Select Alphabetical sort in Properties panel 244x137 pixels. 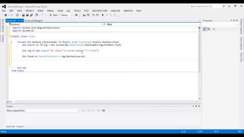pyautogui.click(x=209, y=29)
